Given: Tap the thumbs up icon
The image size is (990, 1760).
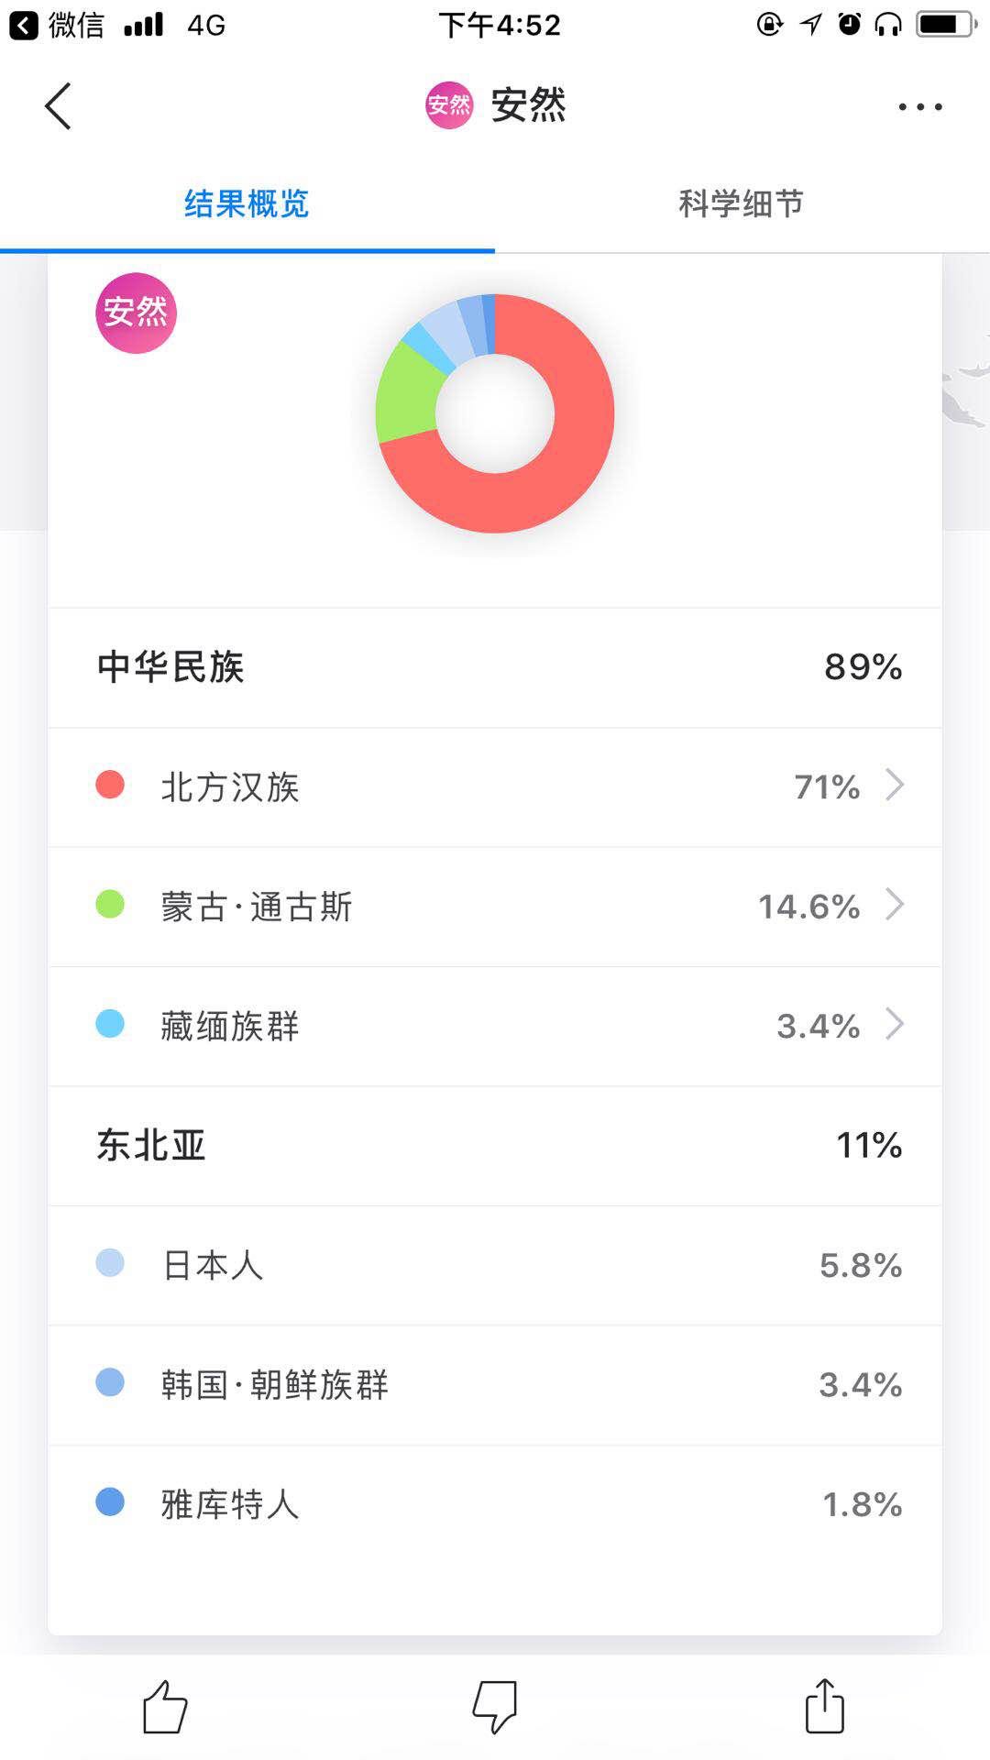Looking at the screenshot, I should (x=165, y=1707).
